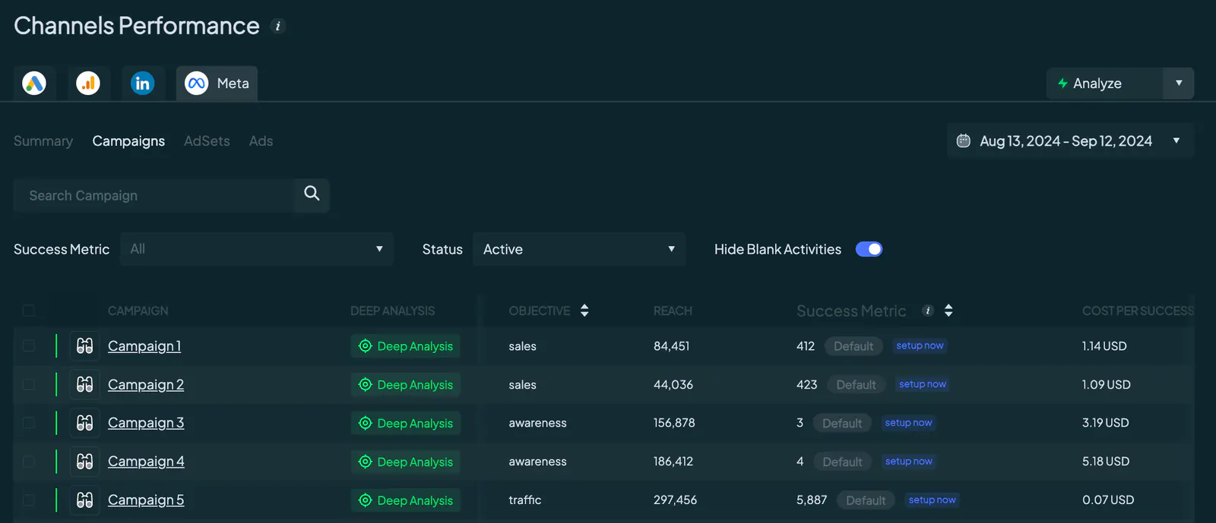Sort the table by Success Metric column
The width and height of the screenshot is (1216, 523).
click(x=948, y=310)
